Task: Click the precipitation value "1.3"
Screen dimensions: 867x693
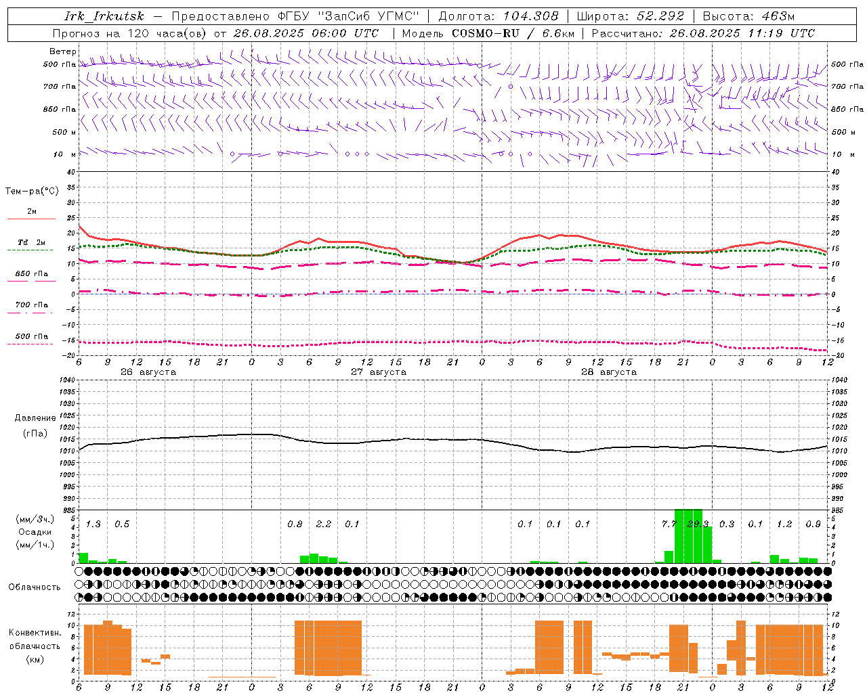Action: pos(93,524)
